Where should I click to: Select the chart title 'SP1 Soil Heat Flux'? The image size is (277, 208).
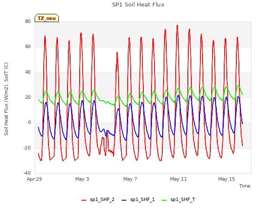(138, 5)
